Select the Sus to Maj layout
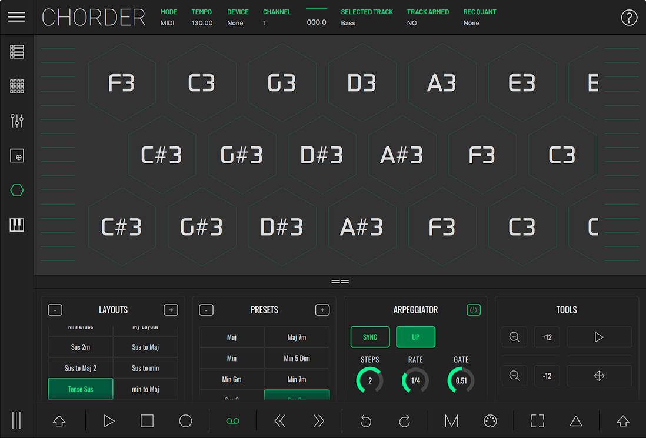The image size is (646, 438). 145,347
